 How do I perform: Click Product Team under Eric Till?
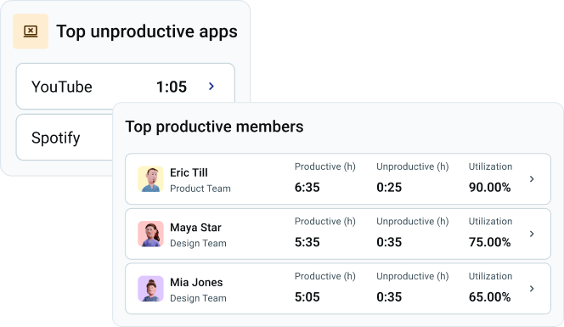tap(200, 189)
